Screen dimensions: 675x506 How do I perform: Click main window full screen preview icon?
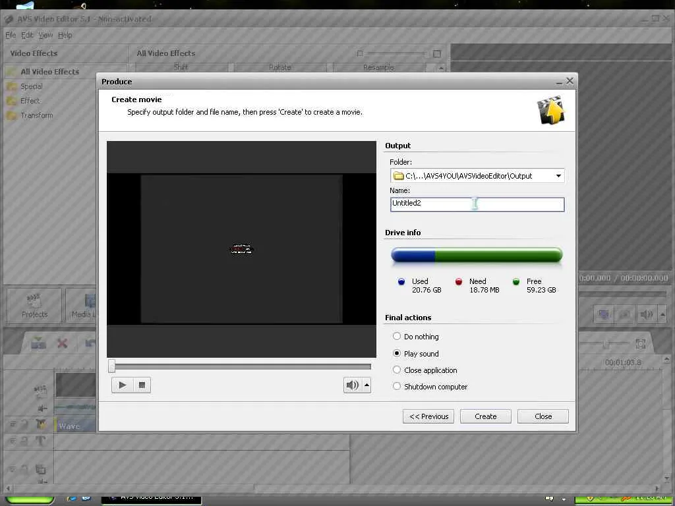[x=604, y=314]
